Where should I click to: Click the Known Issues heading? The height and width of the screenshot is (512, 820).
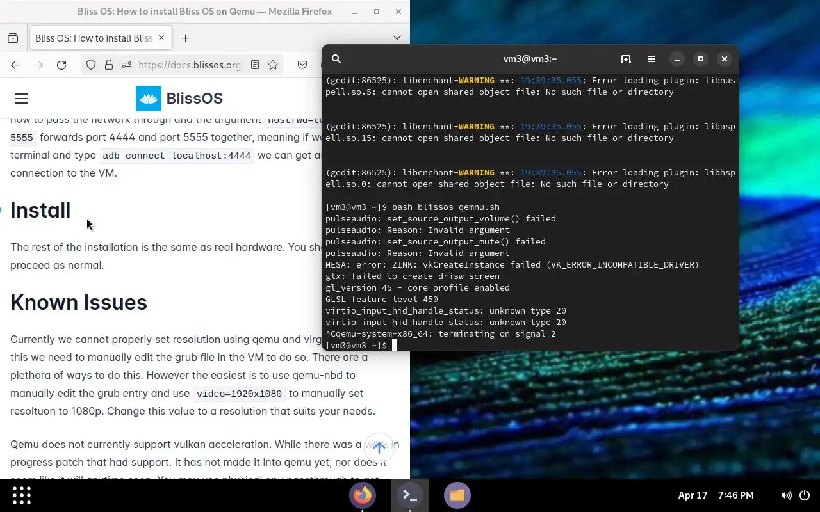[79, 302]
